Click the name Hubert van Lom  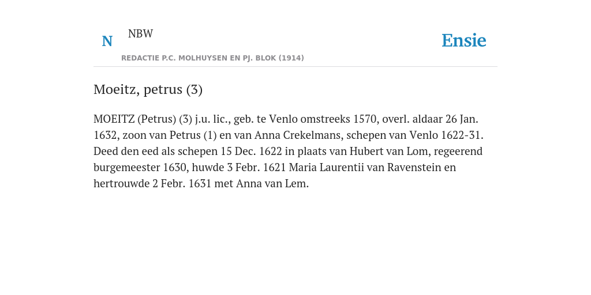(389, 152)
